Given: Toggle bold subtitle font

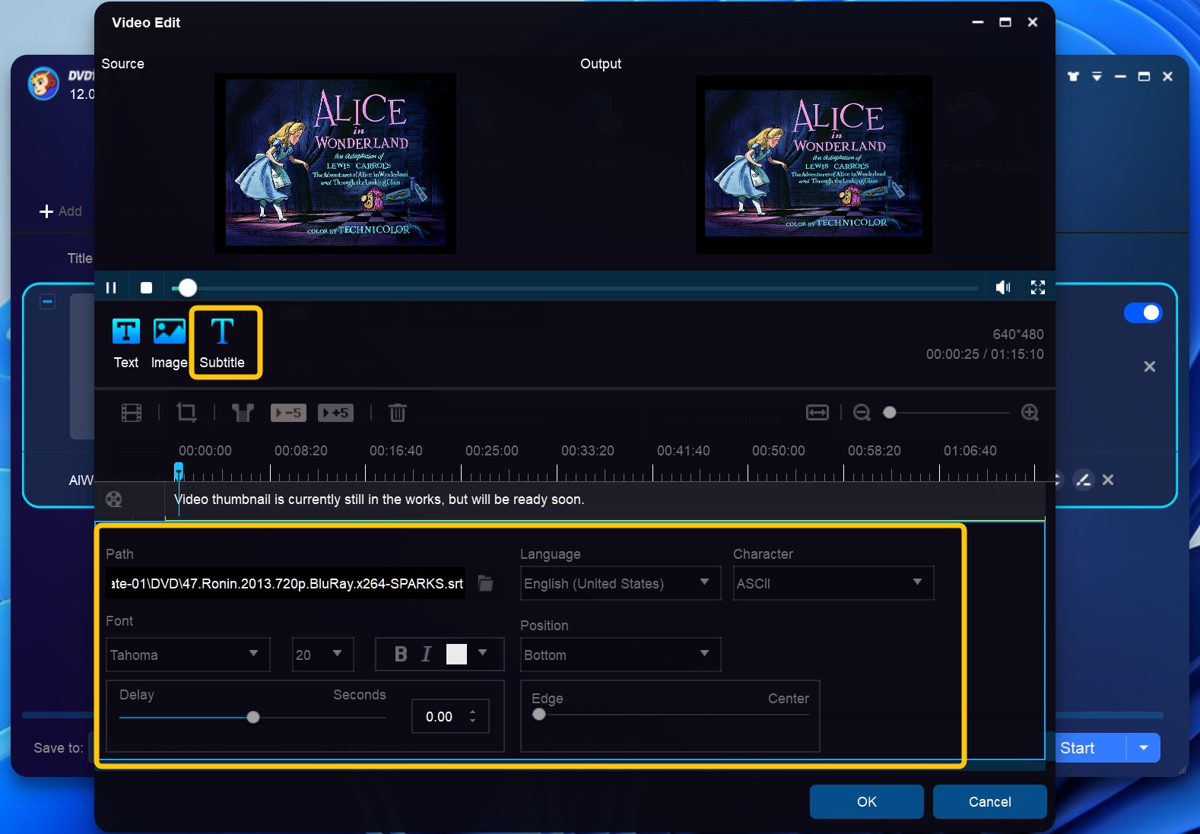Looking at the screenshot, I should click(x=401, y=654).
